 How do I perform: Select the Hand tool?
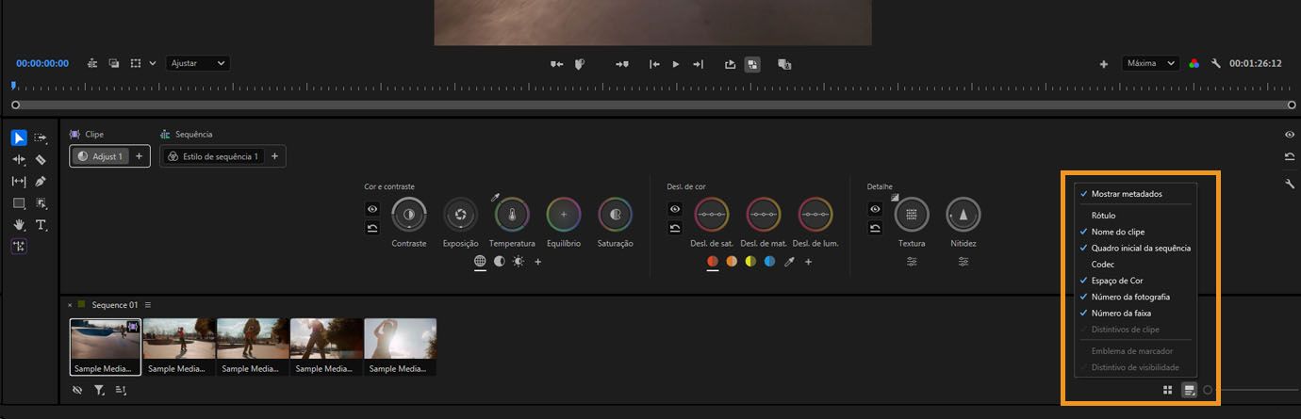tap(19, 225)
